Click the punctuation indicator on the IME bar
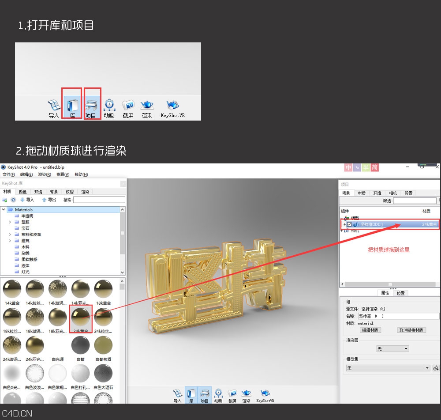This screenshot has width=441, height=420. [357, 168]
